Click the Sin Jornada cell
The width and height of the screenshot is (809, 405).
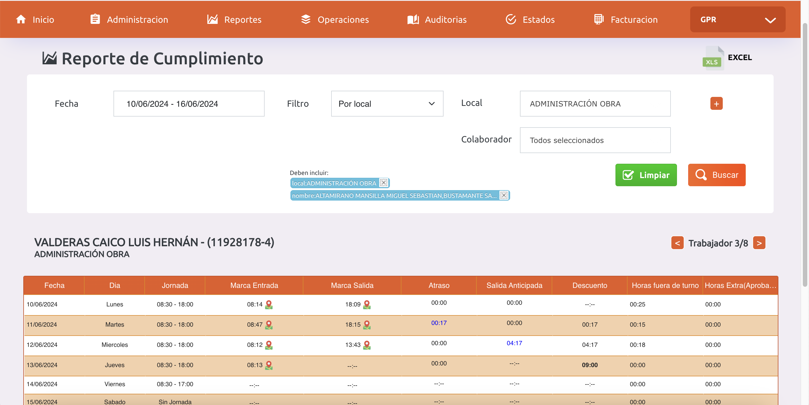(x=175, y=402)
